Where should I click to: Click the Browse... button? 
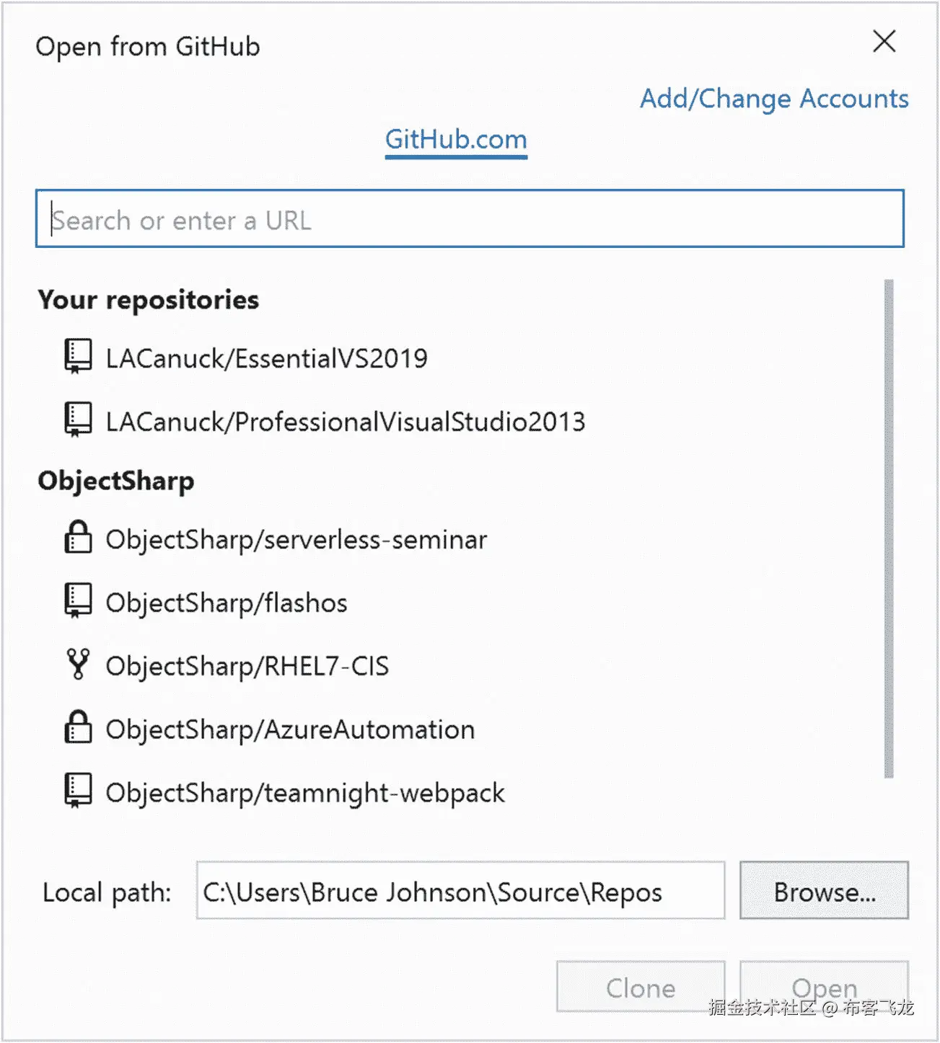[824, 891]
